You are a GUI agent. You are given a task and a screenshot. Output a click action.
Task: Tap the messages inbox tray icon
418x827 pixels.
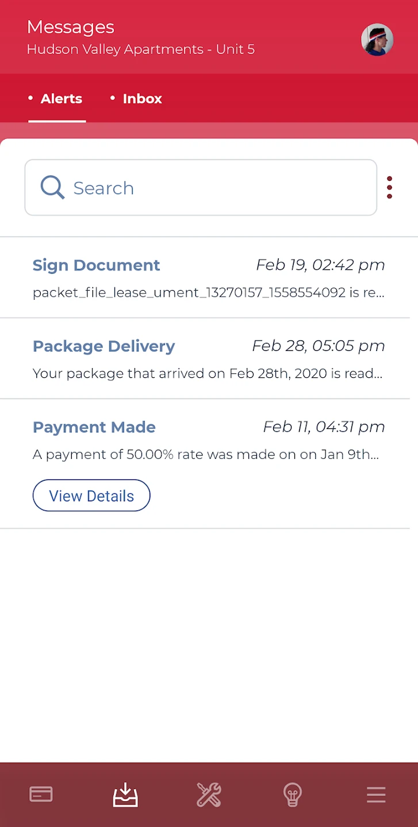click(x=125, y=795)
